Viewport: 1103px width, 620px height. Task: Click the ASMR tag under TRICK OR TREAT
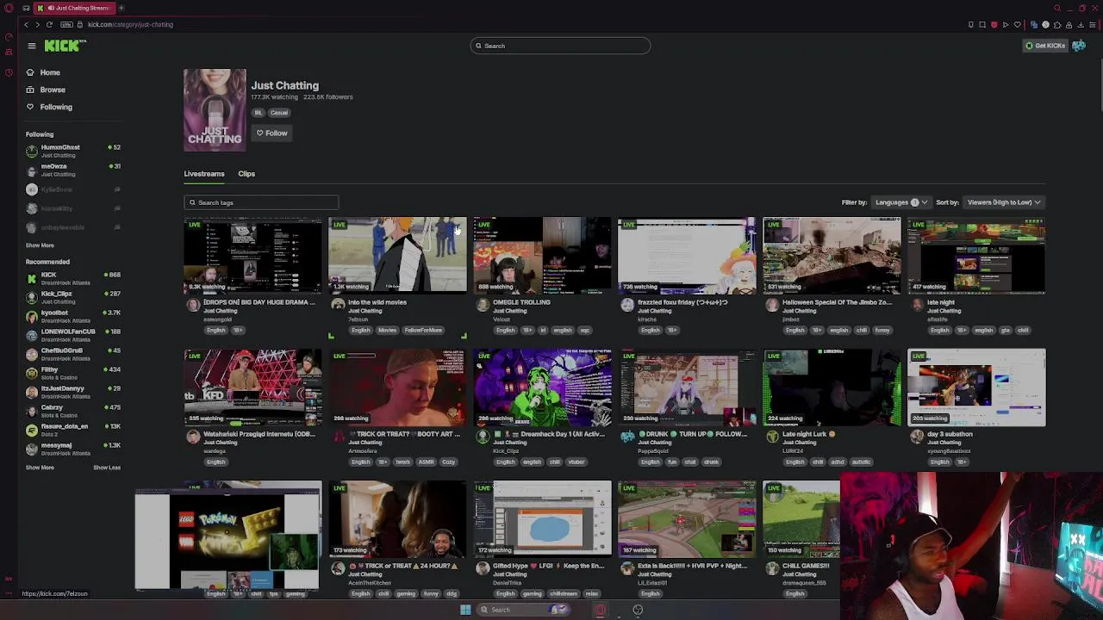(x=426, y=462)
